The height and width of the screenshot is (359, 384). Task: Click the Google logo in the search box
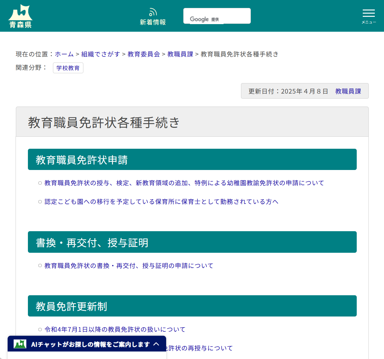point(199,19)
